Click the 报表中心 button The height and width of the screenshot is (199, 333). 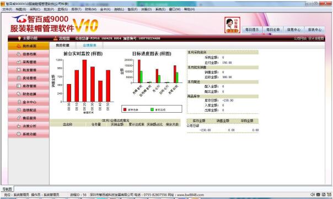[315, 30]
